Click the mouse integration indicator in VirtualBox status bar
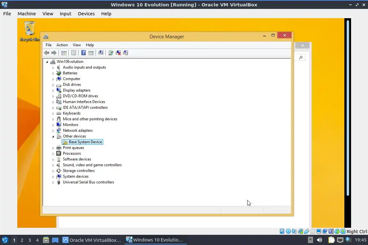The image size is (368, 245). (x=337, y=231)
